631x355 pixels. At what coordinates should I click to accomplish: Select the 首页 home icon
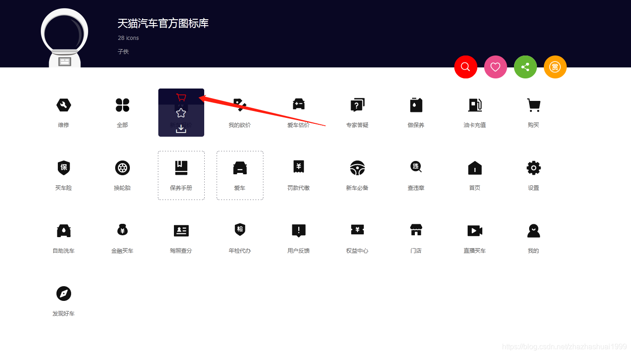click(x=475, y=168)
